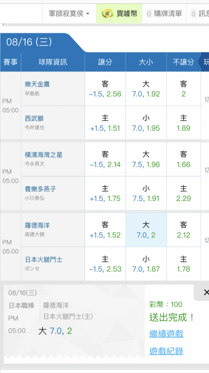The width and height of the screenshot is (209, 373).
Task: Open 羅德海洋 team link
Action: (x=38, y=226)
